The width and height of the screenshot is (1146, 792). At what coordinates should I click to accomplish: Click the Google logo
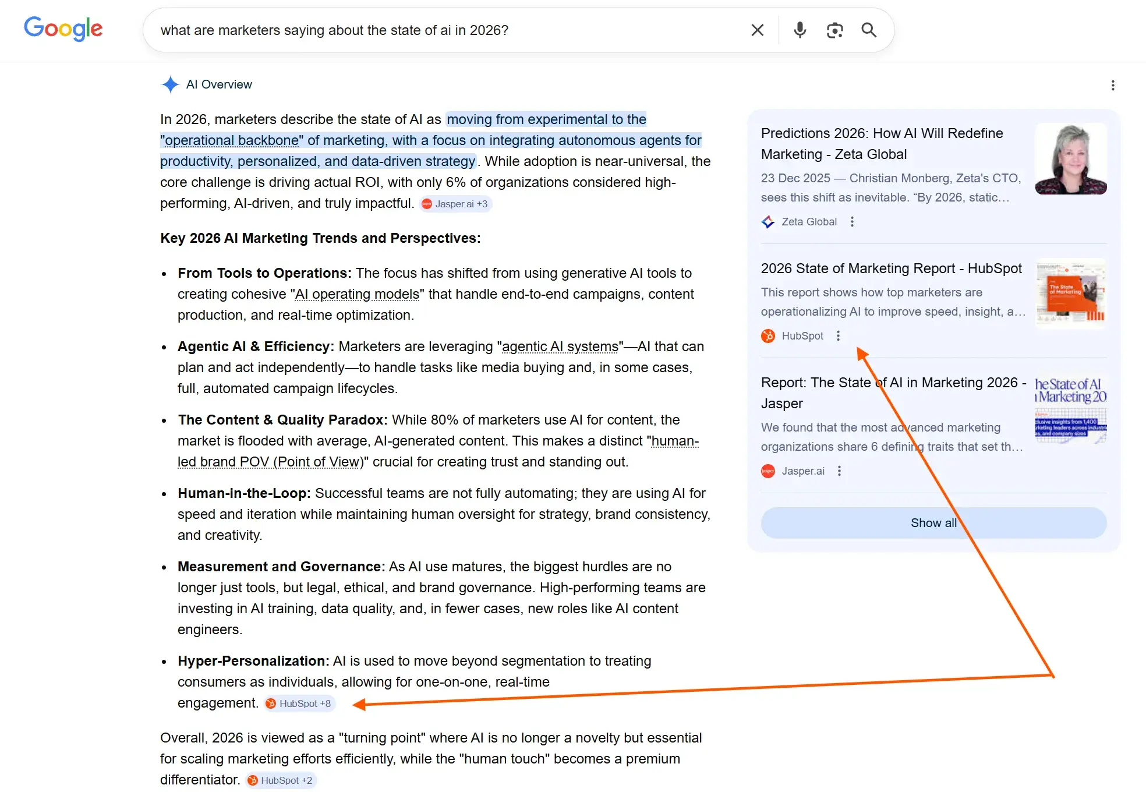tap(63, 29)
